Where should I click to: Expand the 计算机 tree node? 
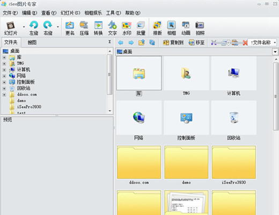pyautogui.click(x=4, y=70)
